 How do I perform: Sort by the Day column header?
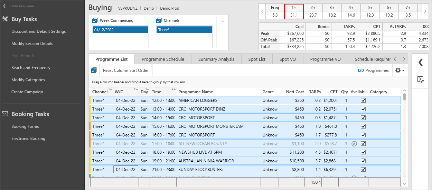pyautogui.click(x=144, y=92)
